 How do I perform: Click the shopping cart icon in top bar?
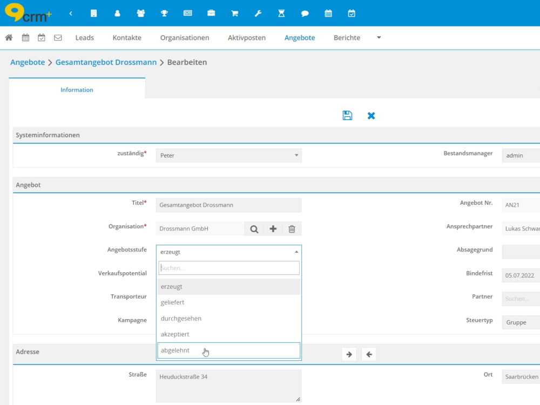click(x=234, y=13)
